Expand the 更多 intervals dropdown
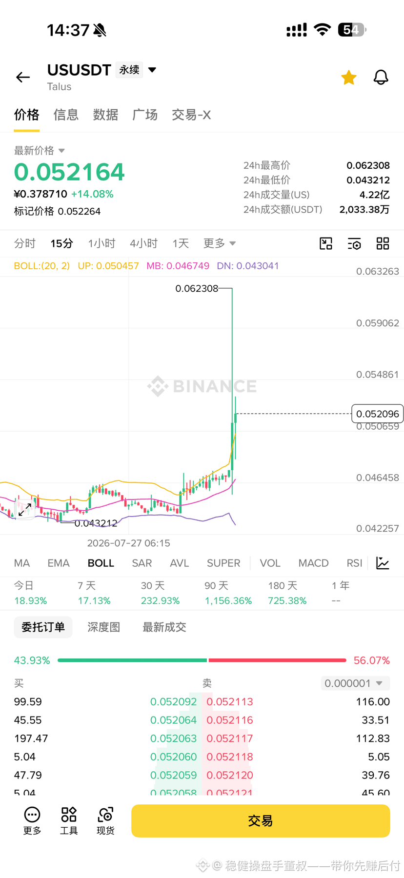 [x=220, y=243]
